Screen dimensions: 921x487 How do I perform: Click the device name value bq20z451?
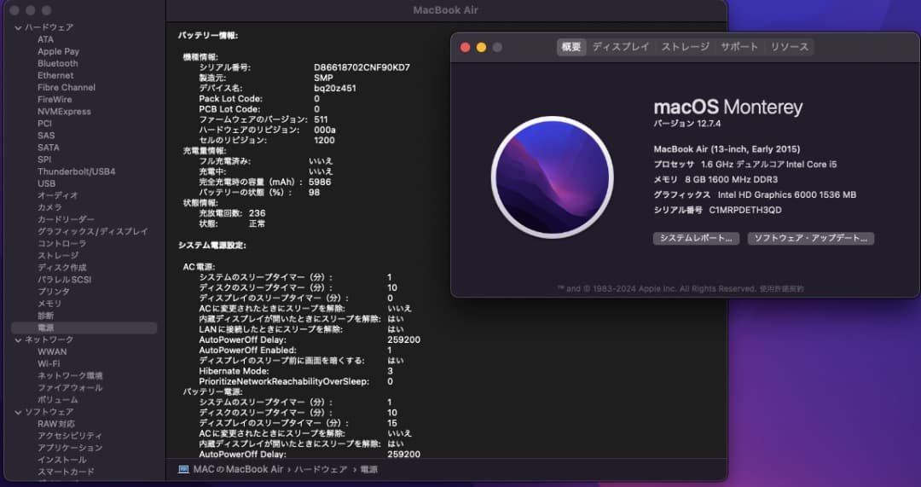tap(335, 88)
